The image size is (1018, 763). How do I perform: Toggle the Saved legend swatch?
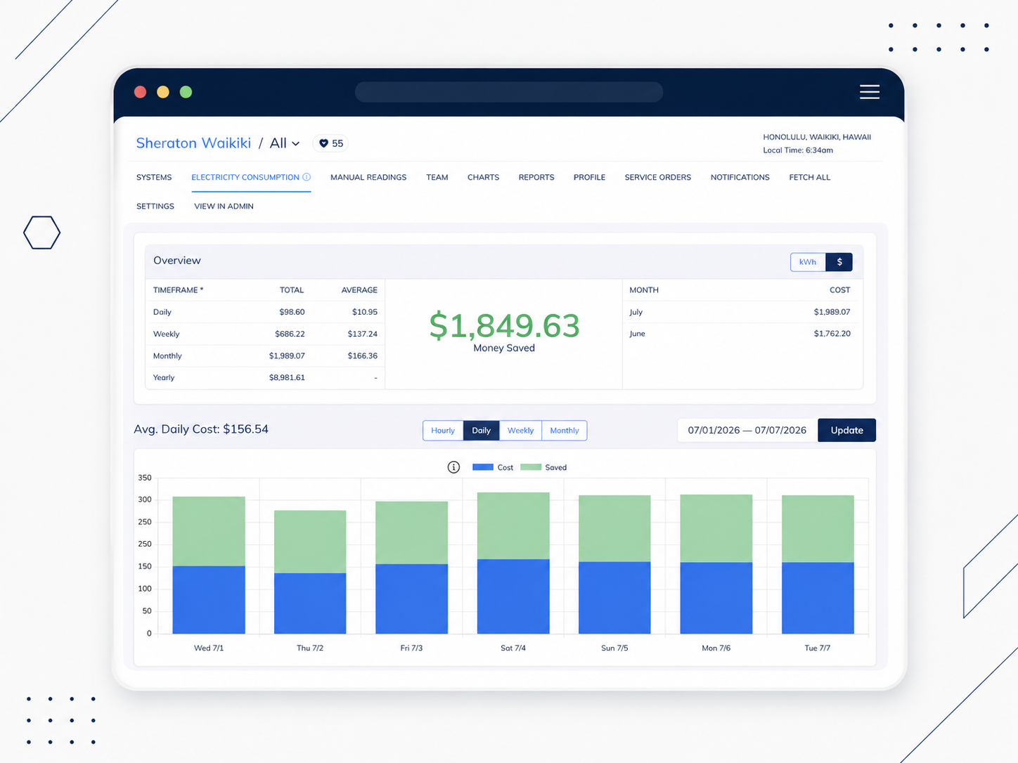coord(531,467)
